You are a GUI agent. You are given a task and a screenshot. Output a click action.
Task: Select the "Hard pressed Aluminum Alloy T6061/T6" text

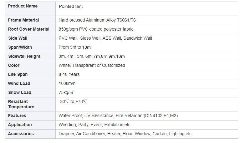pos(97,20)
